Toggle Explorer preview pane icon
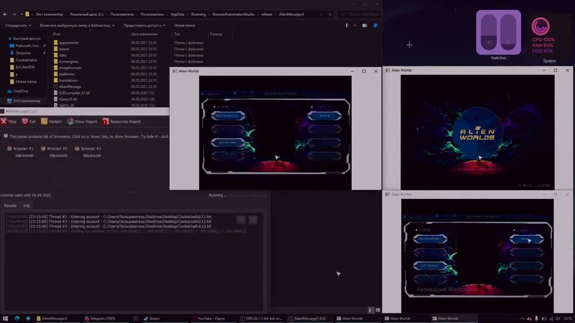This screenshot has height=323, width=575. [364, 26]
